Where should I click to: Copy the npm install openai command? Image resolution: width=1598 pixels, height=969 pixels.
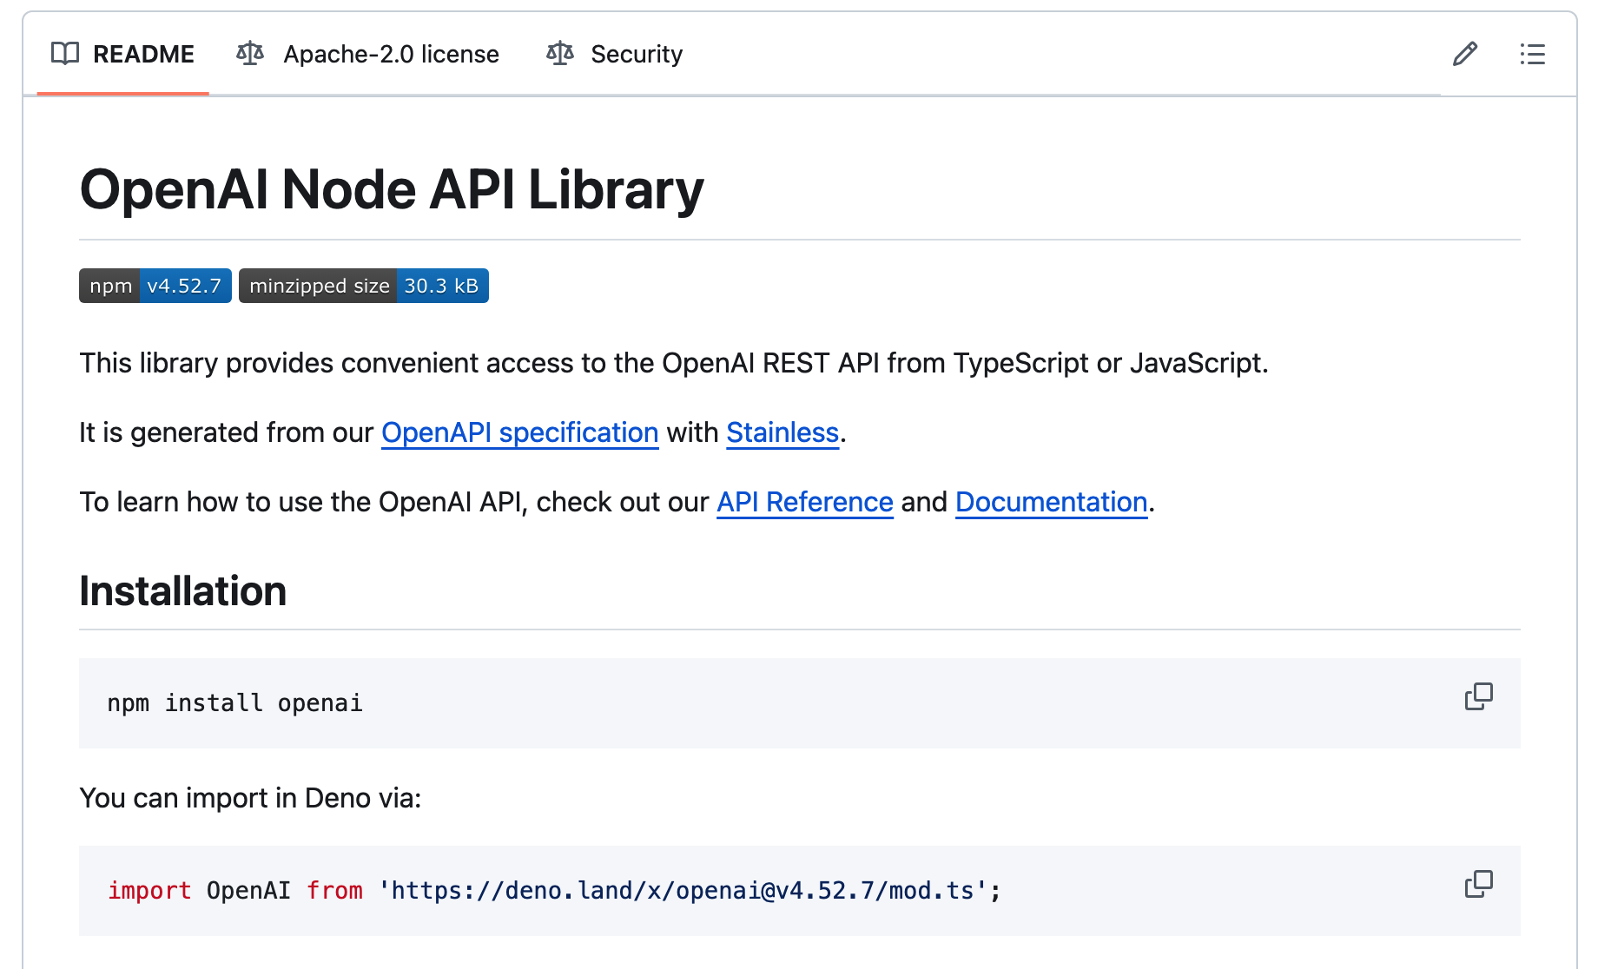coord(1479,696)
